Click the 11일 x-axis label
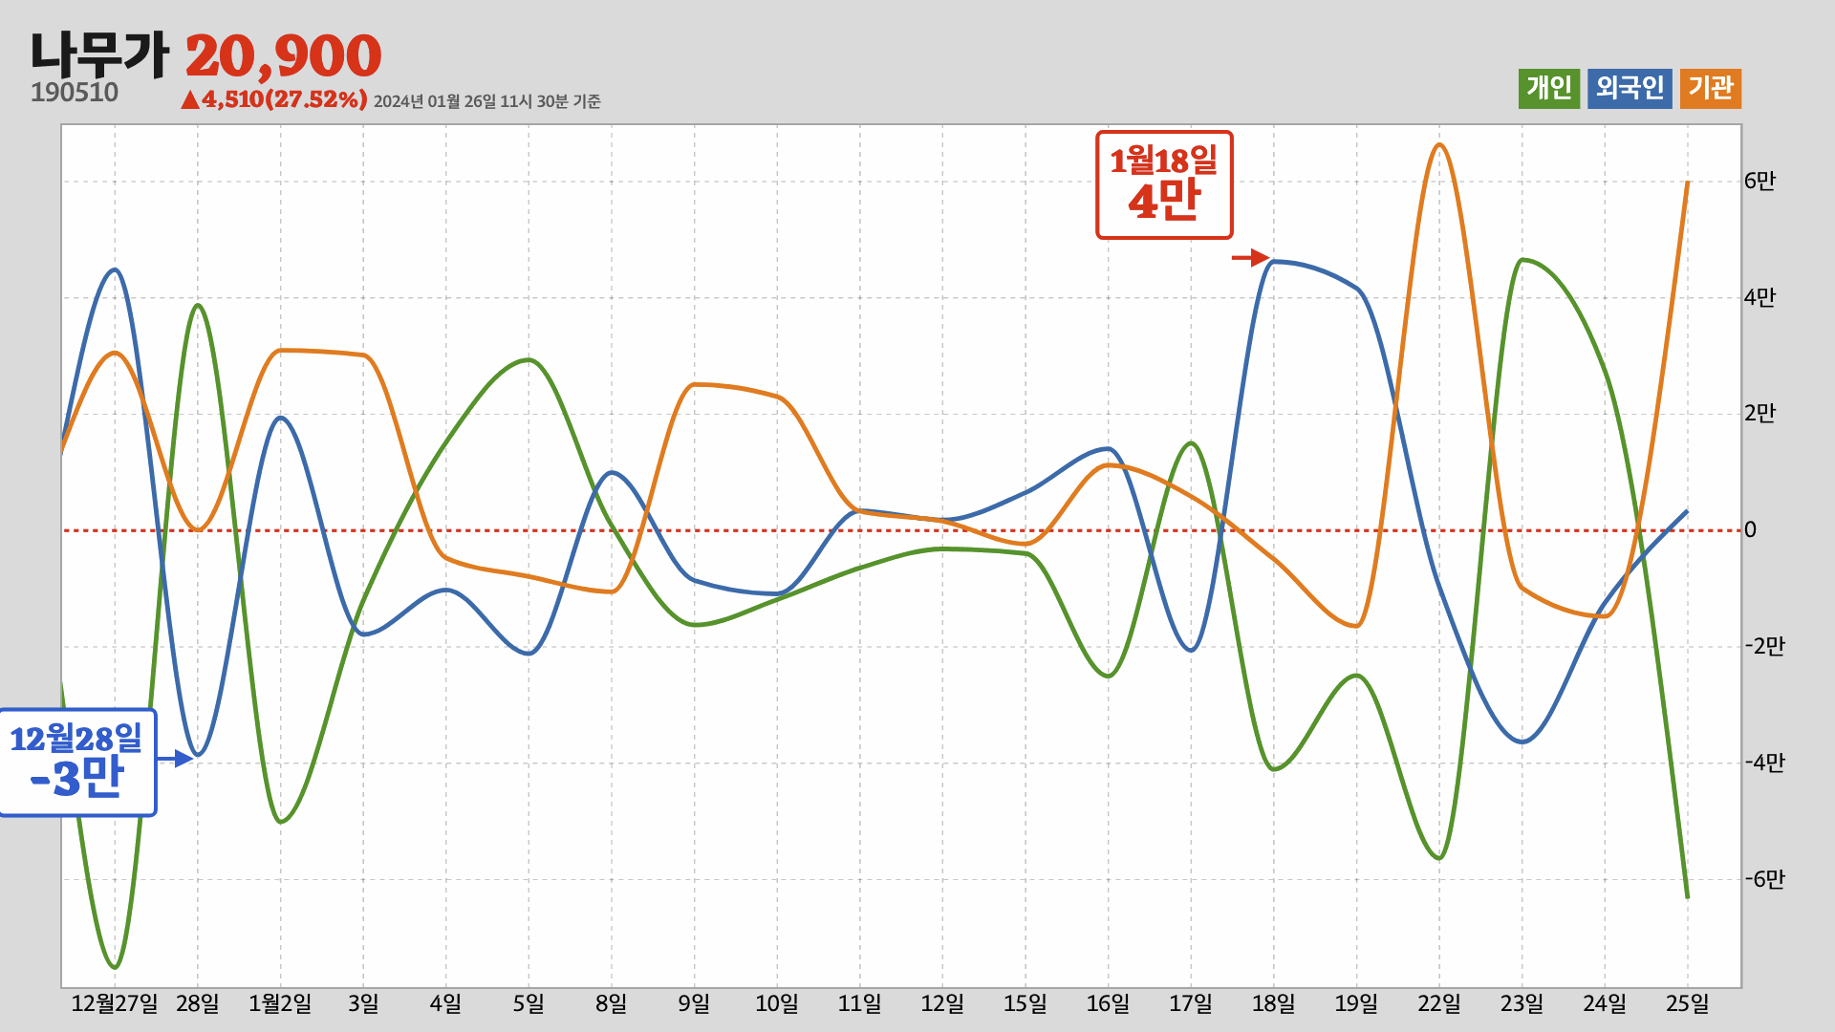The width and height of the screenshot is (1835, 1032). (x=860, y=1003)
